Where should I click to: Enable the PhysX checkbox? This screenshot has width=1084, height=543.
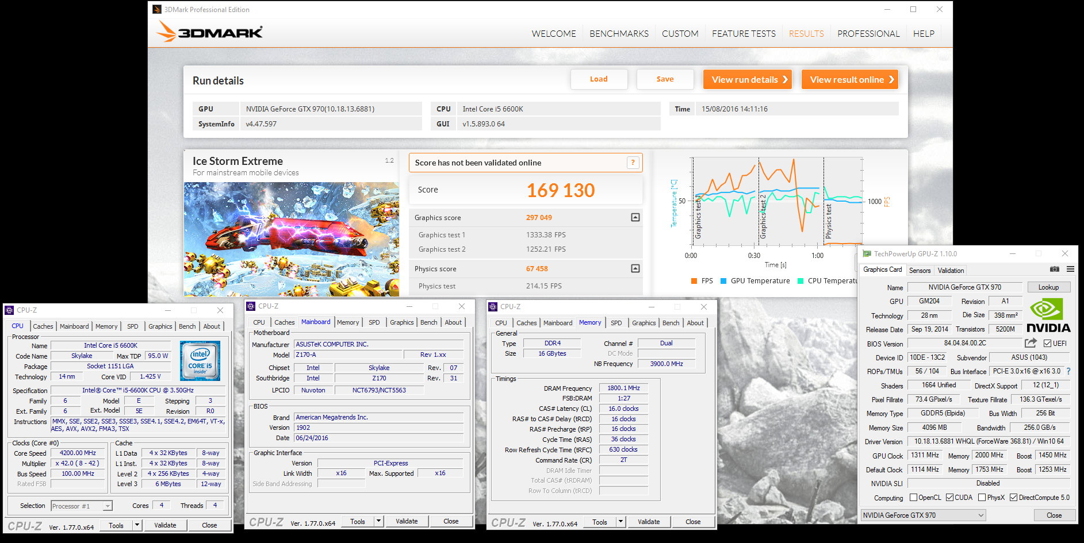(x=982, y=498)
